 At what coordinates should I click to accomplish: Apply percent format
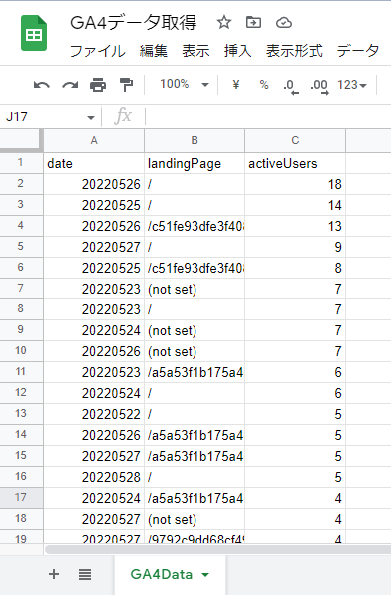pos(264,84)
